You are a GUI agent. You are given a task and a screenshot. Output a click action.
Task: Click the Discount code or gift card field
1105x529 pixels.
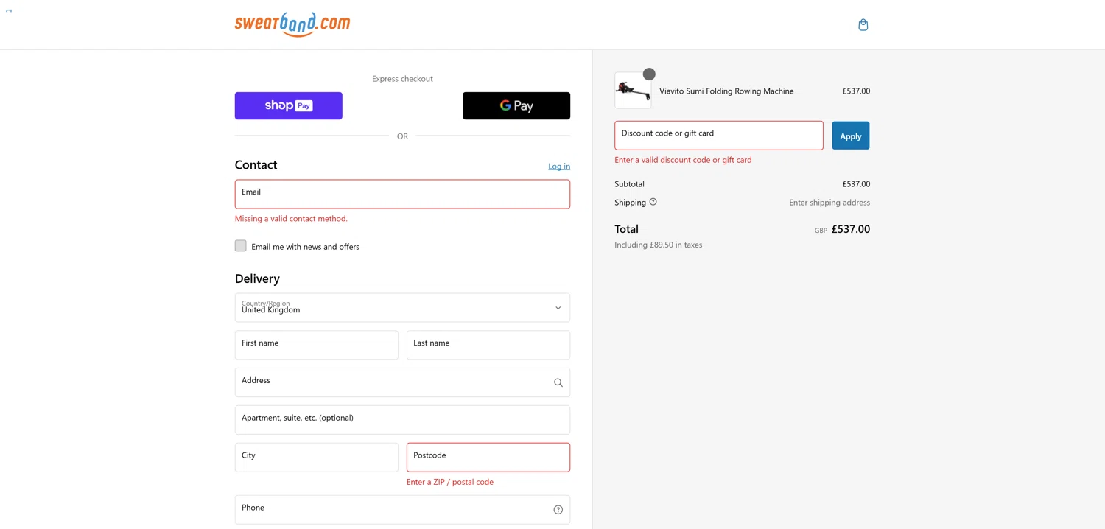(x=718, y=136)
